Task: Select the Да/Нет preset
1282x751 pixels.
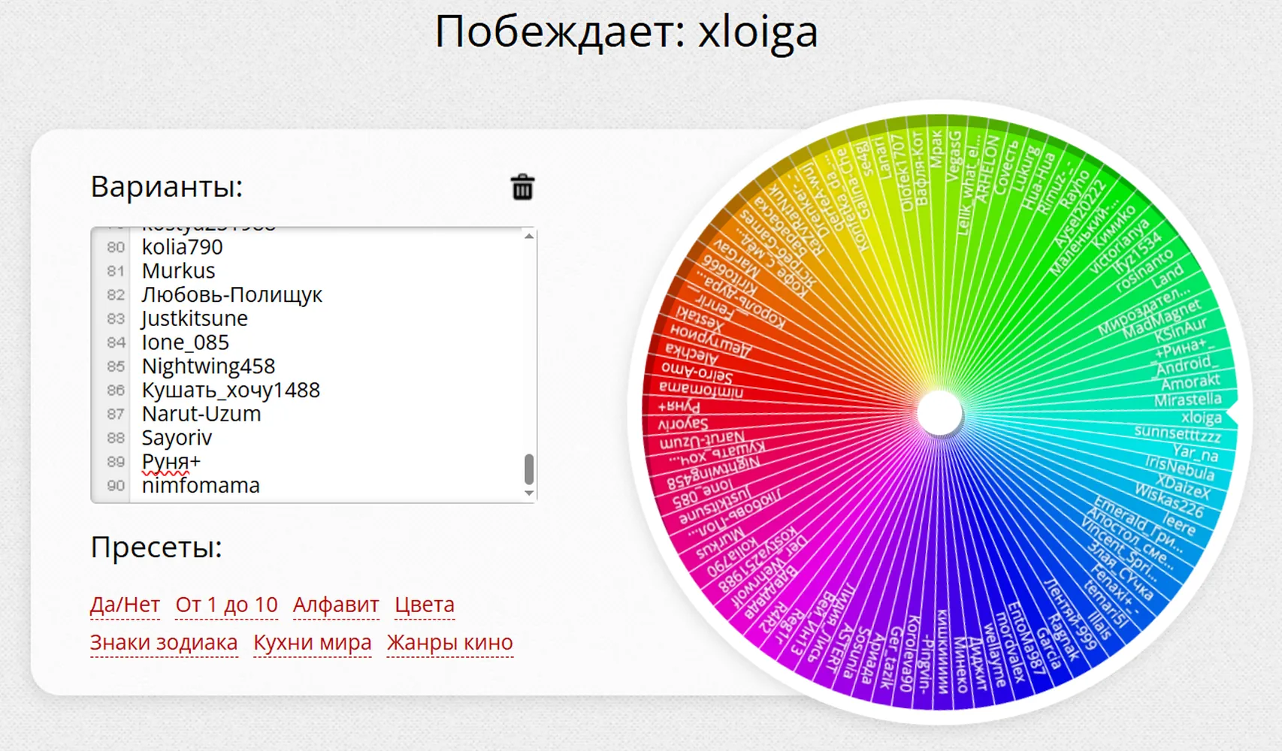Action: click(x=125, y=605)
